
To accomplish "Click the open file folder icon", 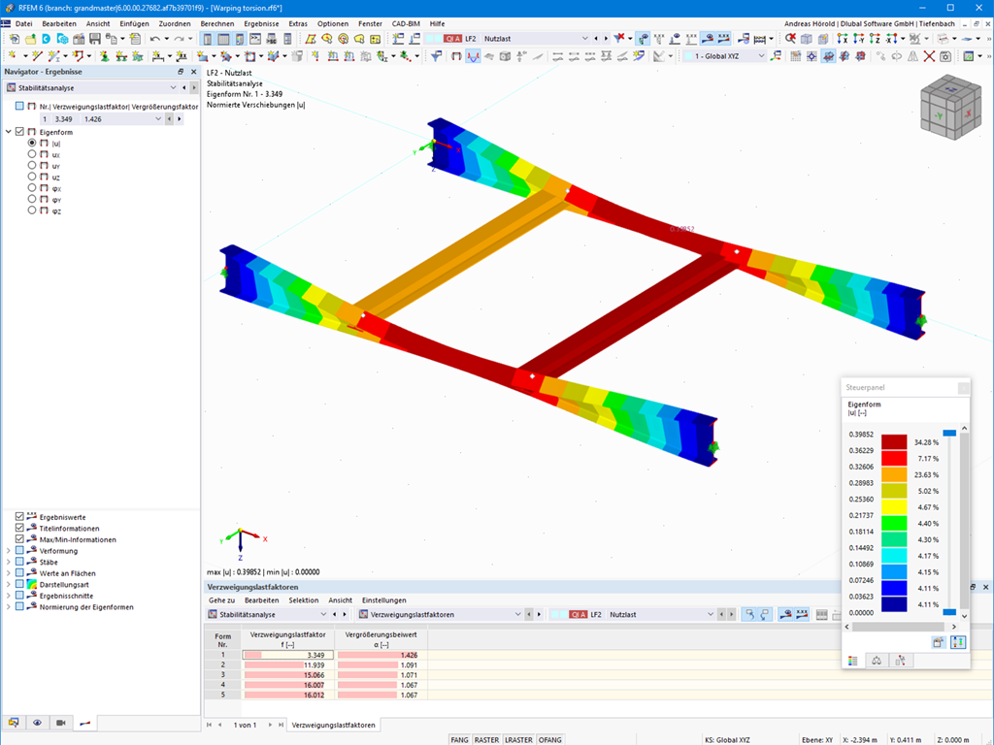I will (30, 39).
